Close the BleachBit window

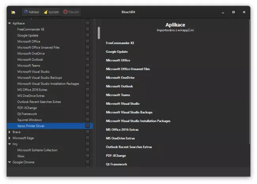pos(244,12)
